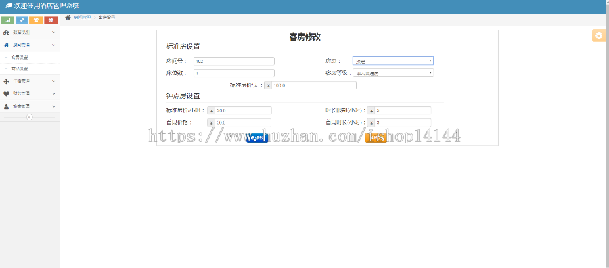609x268 pixels.
Task: Open the dashboard gauge icon menu
Action: click(x=7, y=32)
